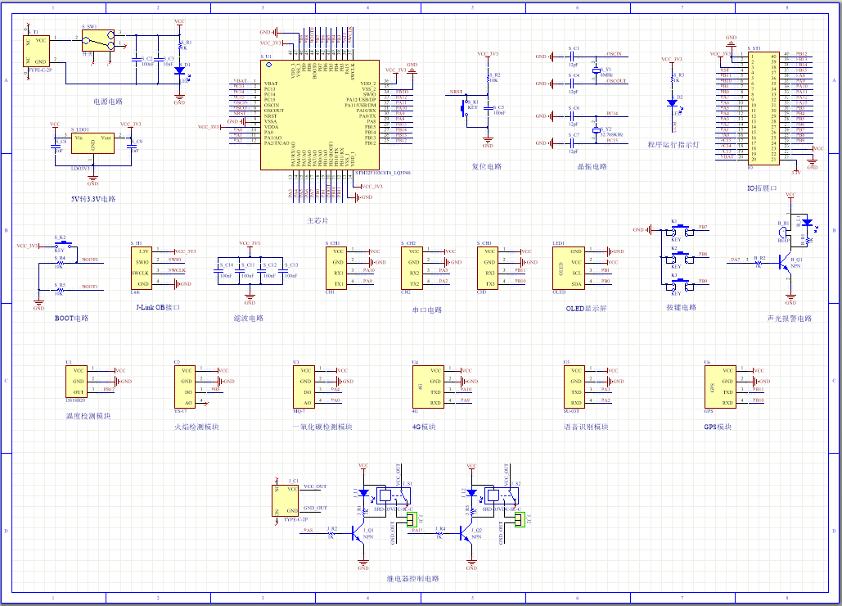Select the U6 GPS module
This screenshot has height=606, width=842.
coord(720,387)
